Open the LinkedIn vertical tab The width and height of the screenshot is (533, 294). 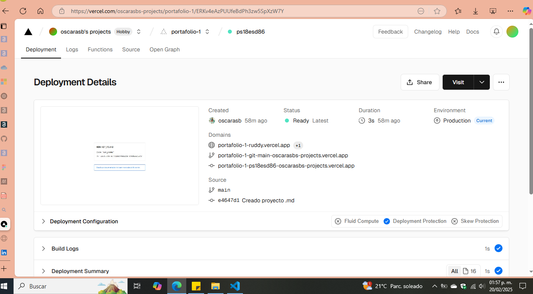[x=4, y=253]
